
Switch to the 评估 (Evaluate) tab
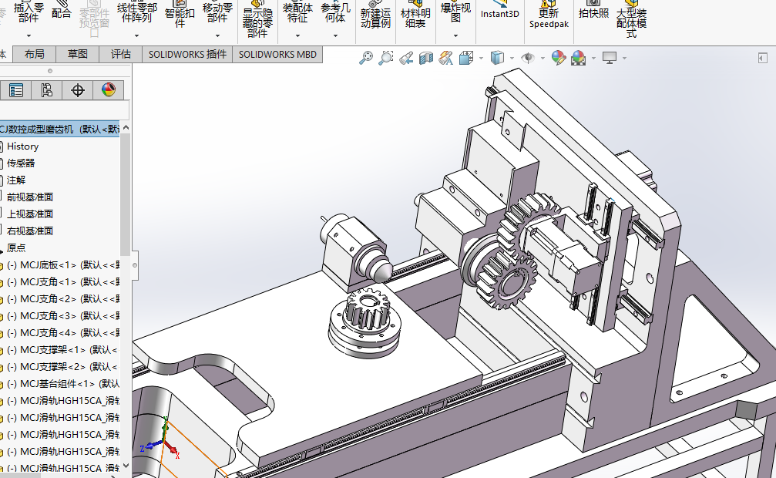click(x=121, y=54)
